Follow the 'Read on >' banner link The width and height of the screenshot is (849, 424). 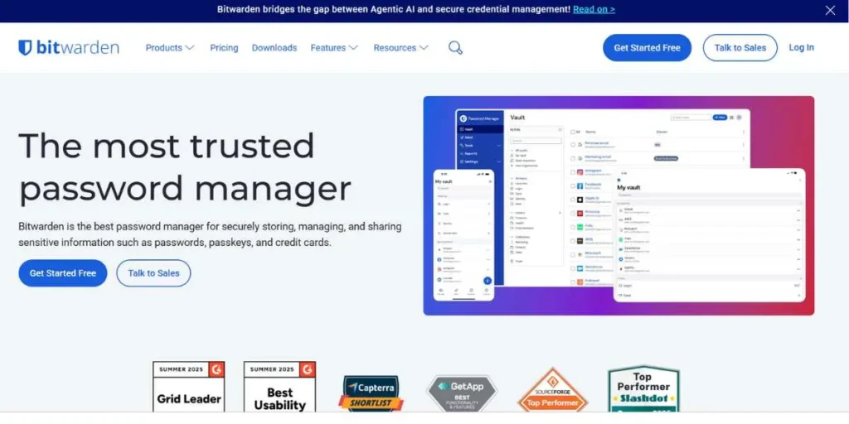pos(594,9)
